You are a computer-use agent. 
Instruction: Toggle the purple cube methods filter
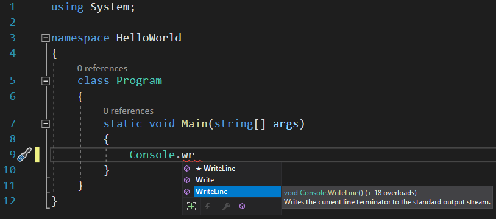[243, 207]
